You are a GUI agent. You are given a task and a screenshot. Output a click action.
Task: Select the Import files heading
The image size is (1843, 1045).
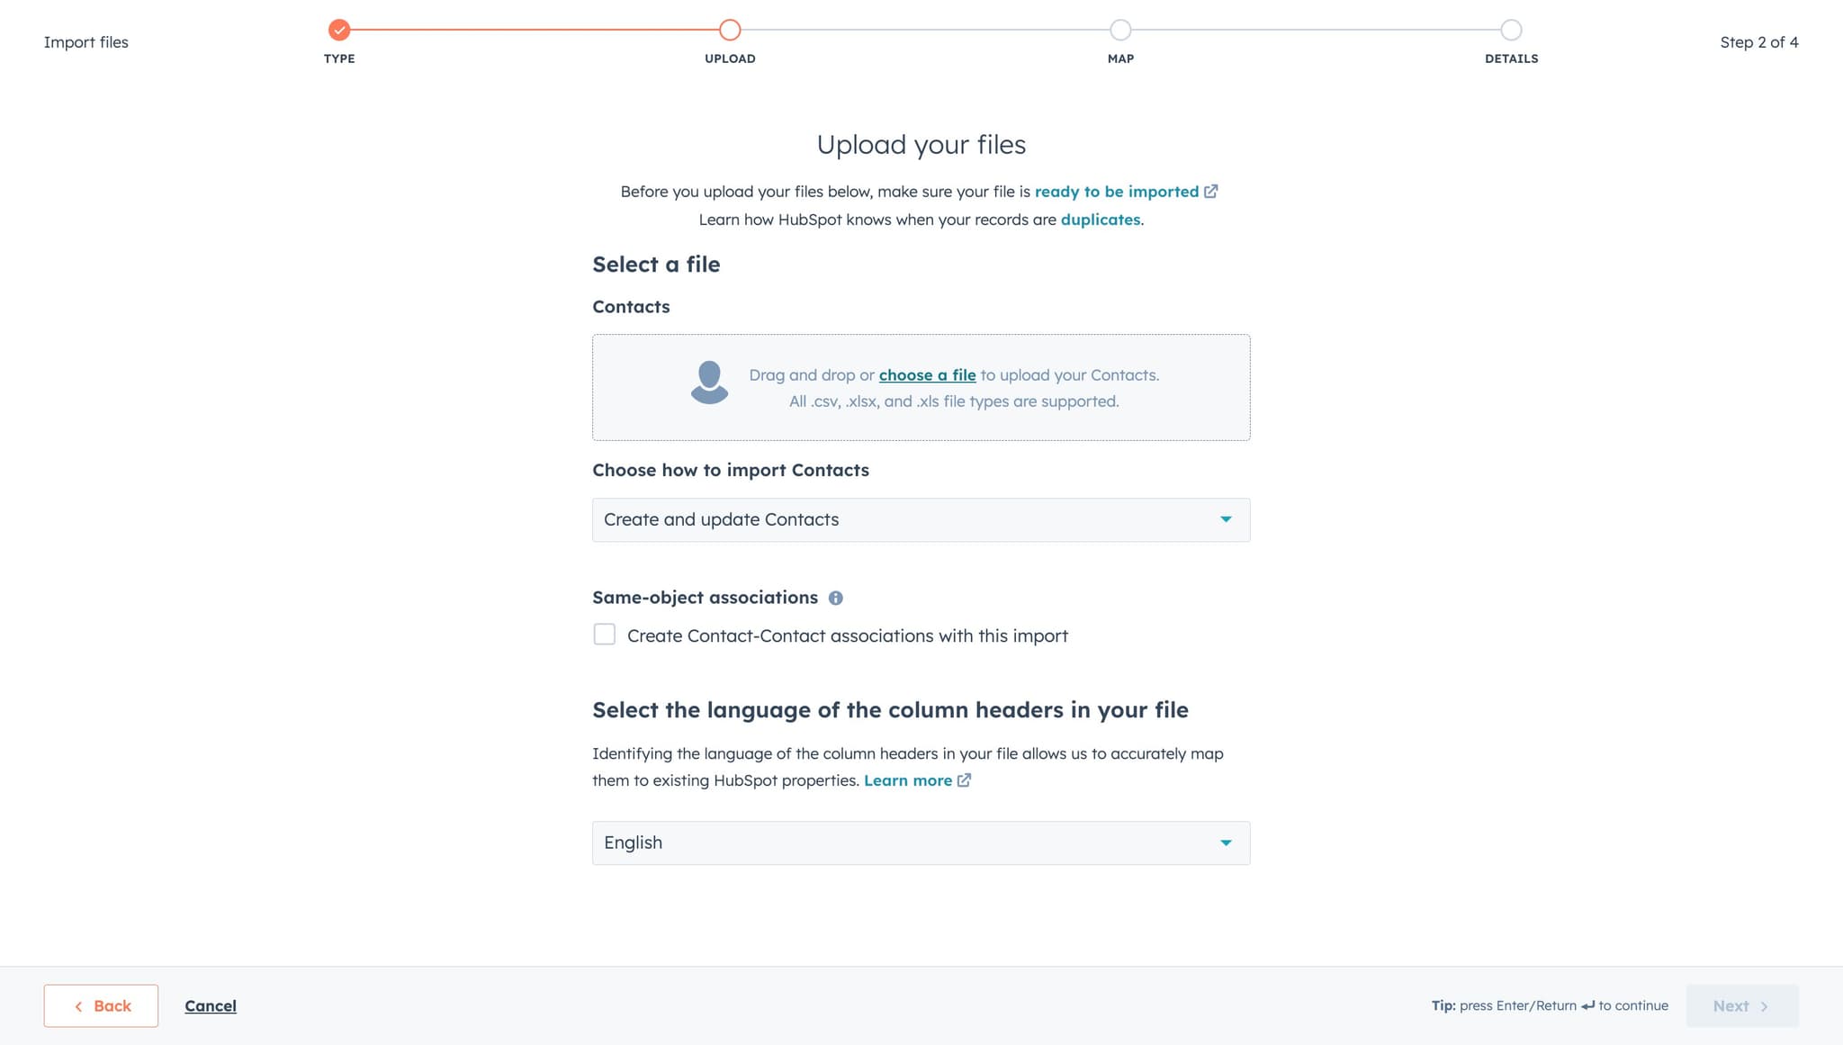[x=86, y=41]
